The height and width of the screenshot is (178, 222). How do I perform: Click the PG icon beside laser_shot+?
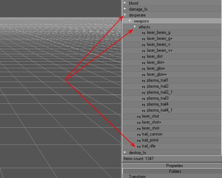(139, 123)
